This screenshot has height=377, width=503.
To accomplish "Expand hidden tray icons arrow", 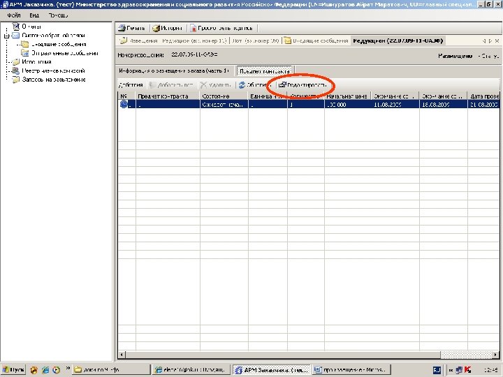I will click(451, 370).
